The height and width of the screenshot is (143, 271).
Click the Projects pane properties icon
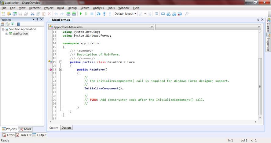point(2,24)
